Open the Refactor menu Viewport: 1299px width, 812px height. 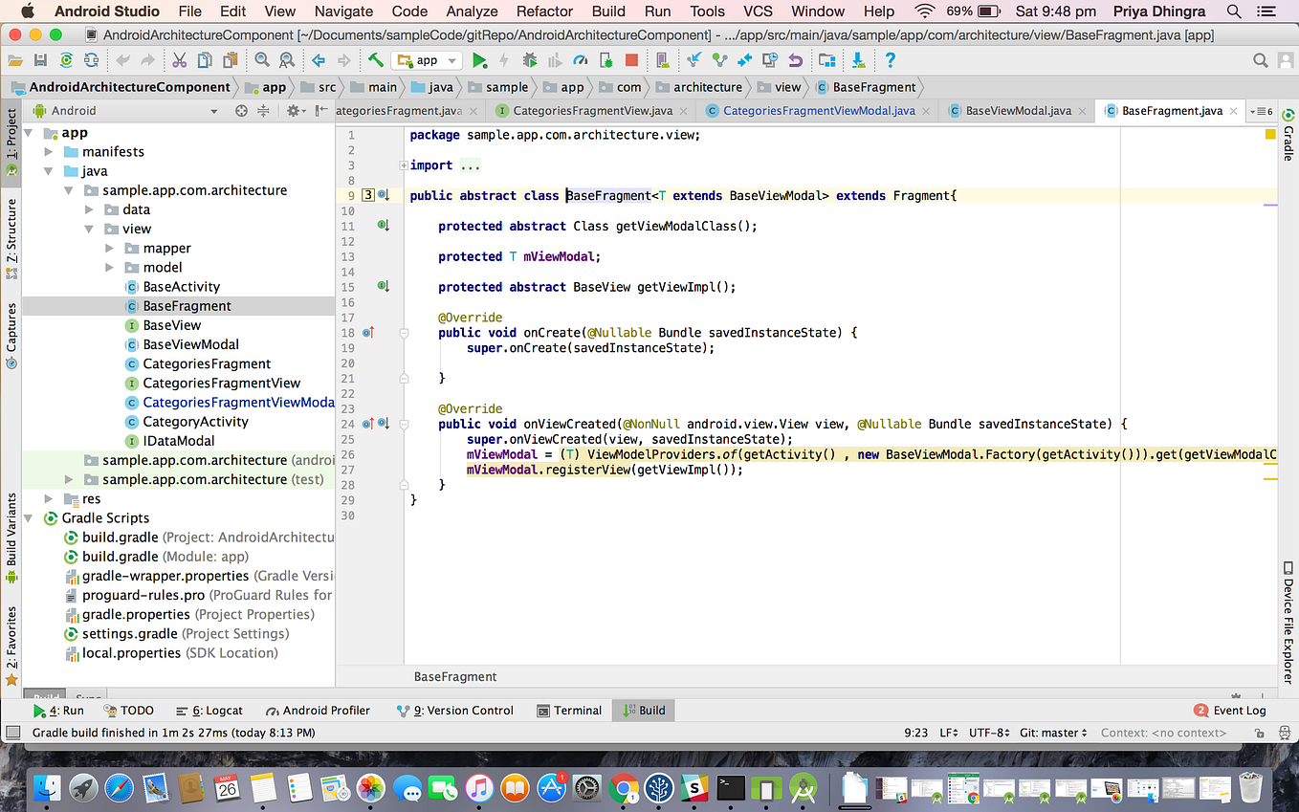point(543,11)
